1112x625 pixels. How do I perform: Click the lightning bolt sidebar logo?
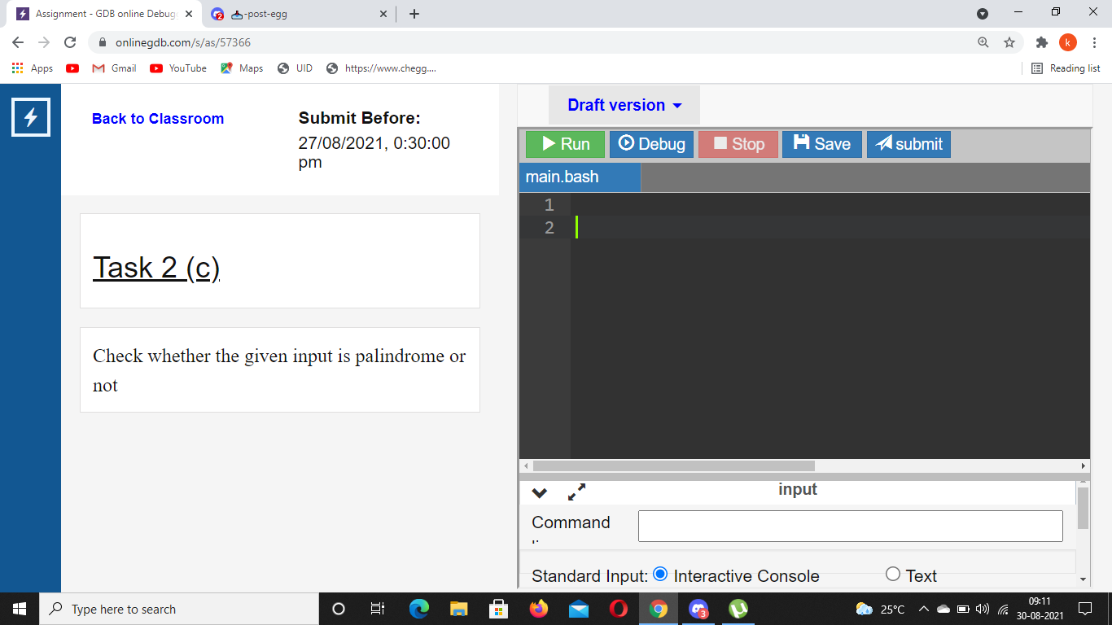click(x=31, y=117)
